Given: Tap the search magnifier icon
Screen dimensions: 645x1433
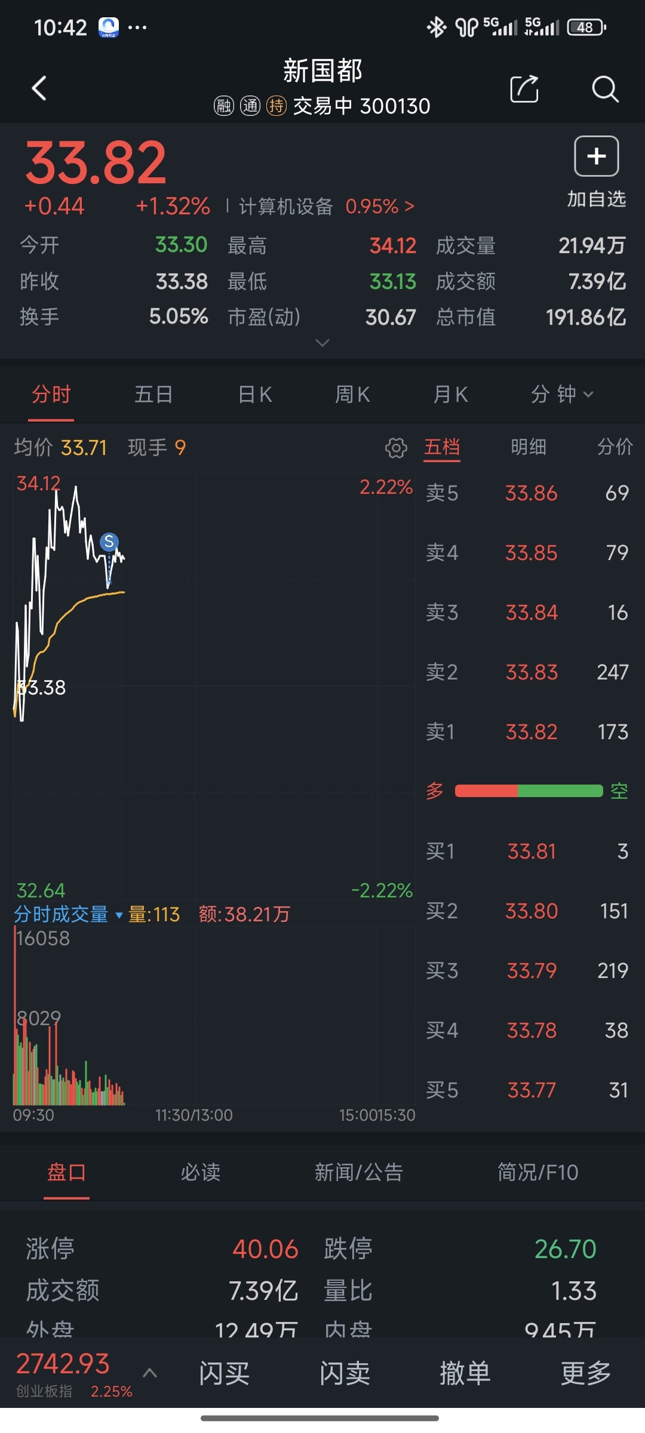Looking at the screenshot, I should pyautogui.click(x=604, y=89).
